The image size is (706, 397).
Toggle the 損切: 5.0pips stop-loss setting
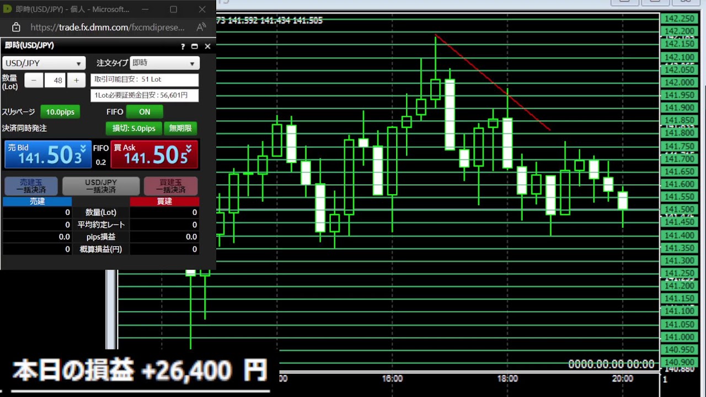click(x=133, y=128)
